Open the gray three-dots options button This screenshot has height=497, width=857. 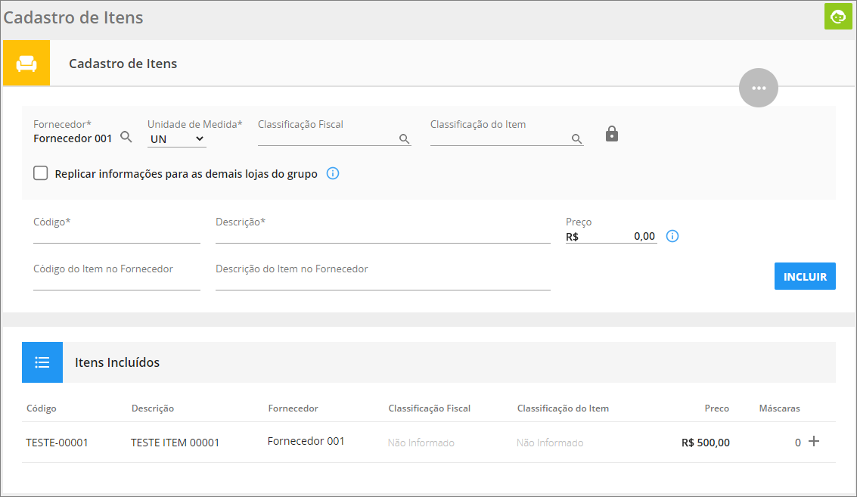(758, 88)
